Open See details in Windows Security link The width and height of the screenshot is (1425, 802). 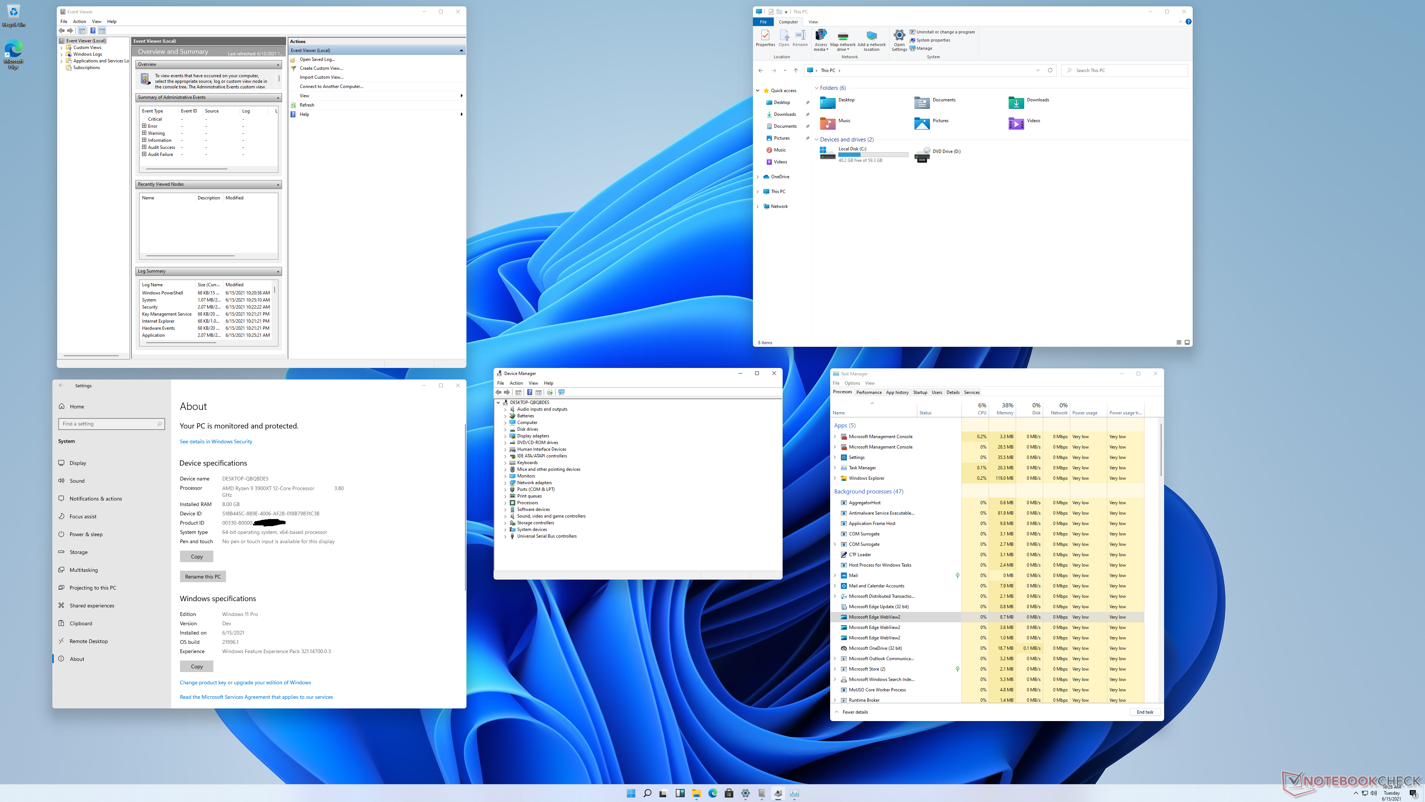[216, 441]
